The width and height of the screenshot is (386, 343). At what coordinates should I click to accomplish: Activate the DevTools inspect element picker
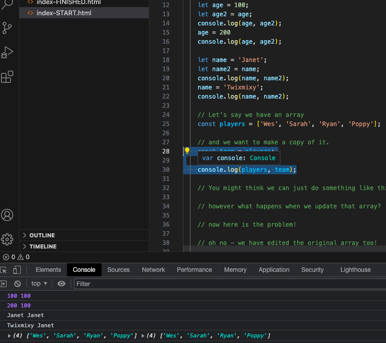4,270
